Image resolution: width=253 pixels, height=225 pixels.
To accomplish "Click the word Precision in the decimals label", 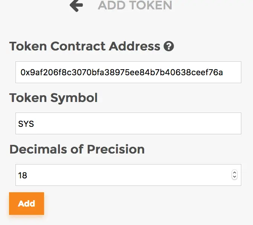I will pyautogui.click(x=116, y=149).
